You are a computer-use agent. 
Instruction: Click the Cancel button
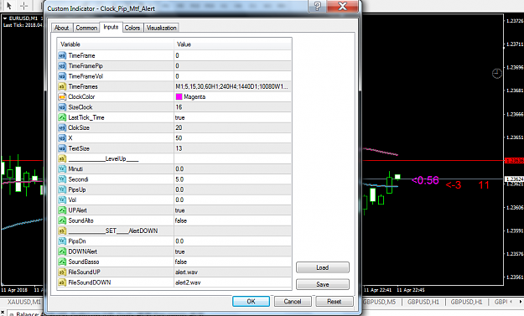(293, 301)
